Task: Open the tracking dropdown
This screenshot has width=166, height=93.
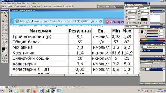Action: click(x=148, y=14)
